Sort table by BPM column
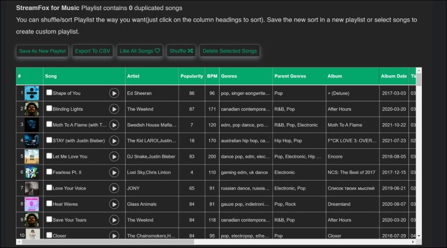447x248 pixels. [212, 76]
